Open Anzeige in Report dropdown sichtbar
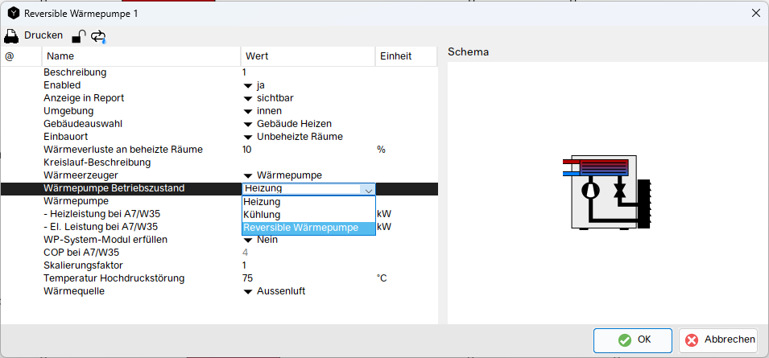 point(248,98)
